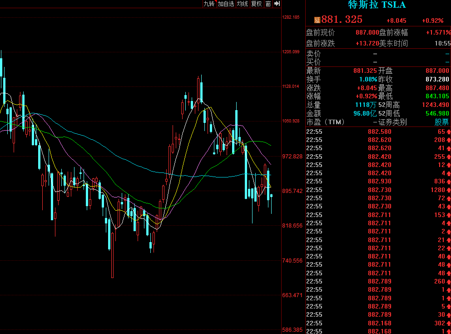Click the 九转 indicator button
The height and width of the screenshot is (334, 451).
click(x=209, y=4)
